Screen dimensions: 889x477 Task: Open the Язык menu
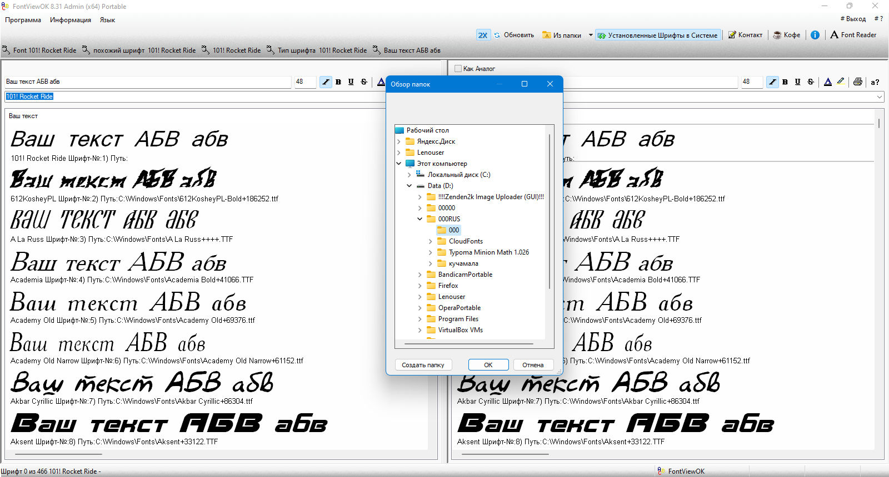coord(107,20)
